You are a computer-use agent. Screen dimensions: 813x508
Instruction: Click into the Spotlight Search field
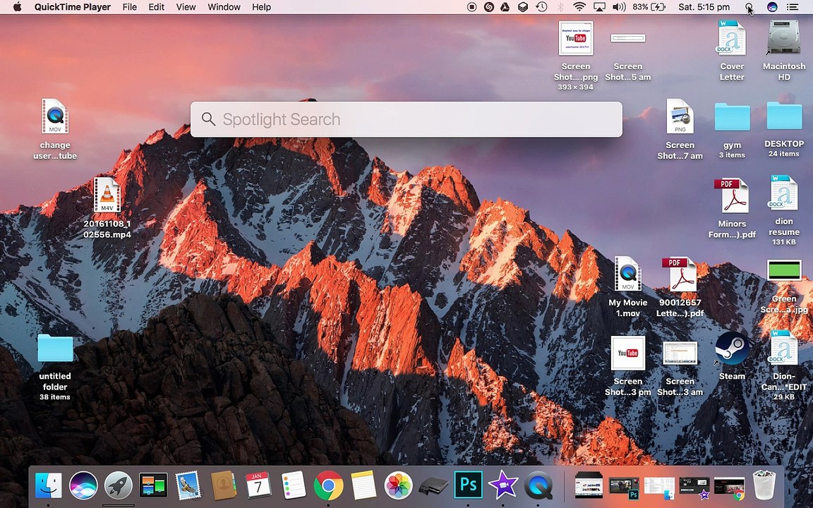click(x=406, y=119)
